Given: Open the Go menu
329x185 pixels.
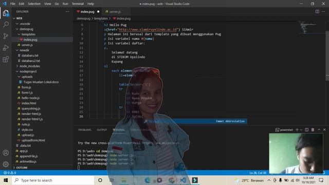Looking at the screenshot, I should (57, 4).
